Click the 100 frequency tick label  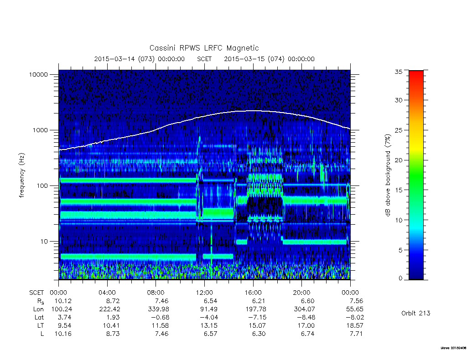tap(42, 186)
